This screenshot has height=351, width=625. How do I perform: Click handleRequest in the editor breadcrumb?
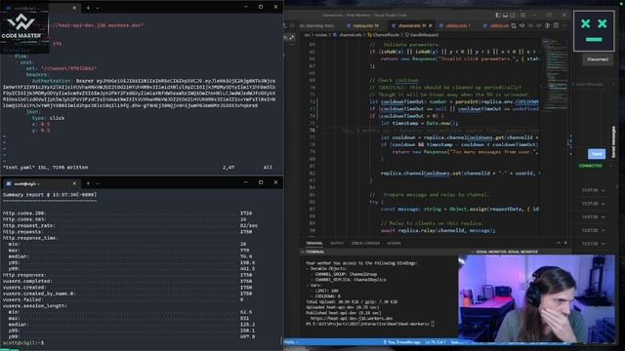pos(422,35)
